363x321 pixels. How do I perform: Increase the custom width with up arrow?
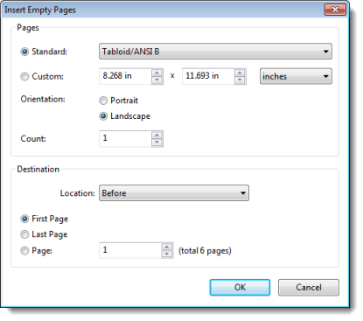[157, 73]
